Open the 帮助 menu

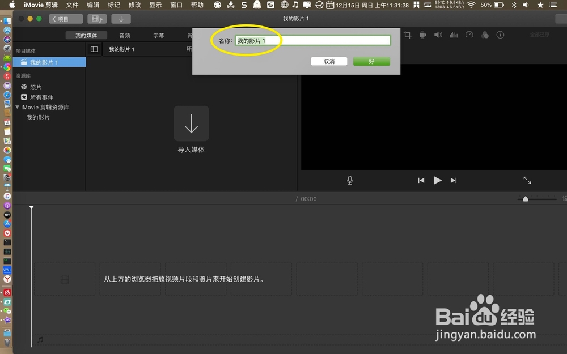click(197, 5)
